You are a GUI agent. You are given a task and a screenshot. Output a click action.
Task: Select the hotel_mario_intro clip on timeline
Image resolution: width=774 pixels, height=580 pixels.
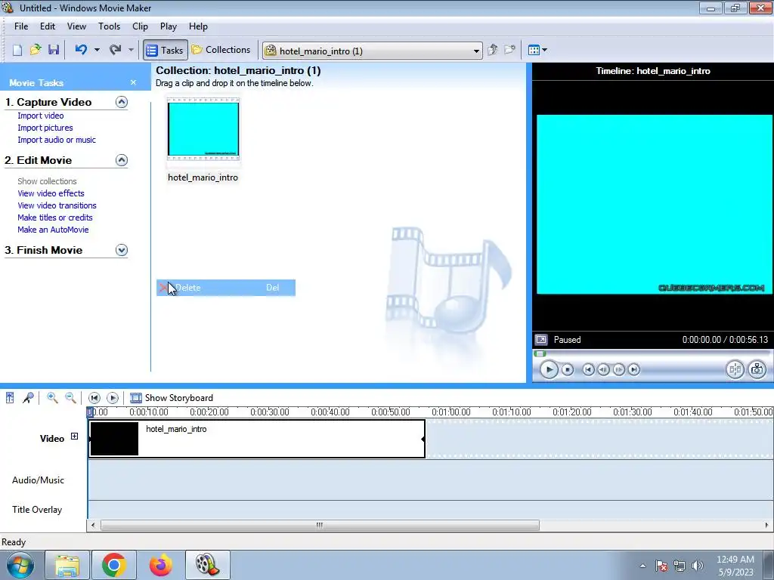257,439
